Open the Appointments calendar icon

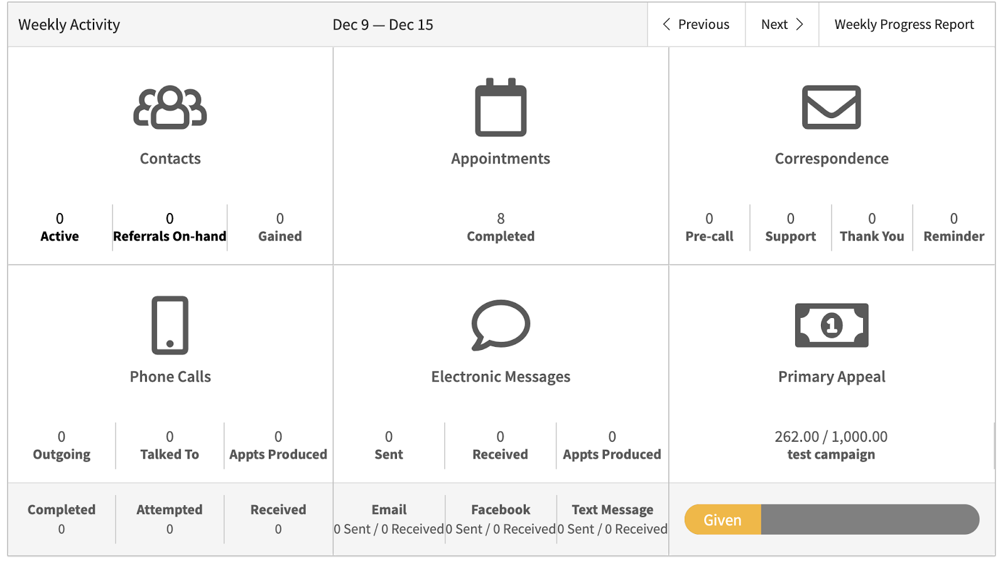[501, 107]
